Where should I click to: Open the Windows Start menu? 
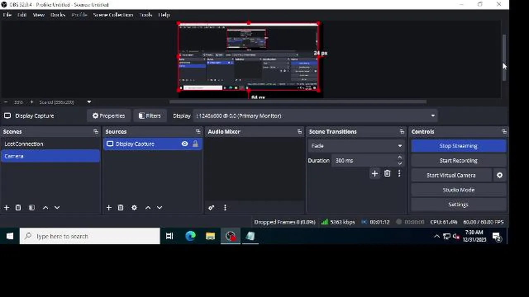10,236
